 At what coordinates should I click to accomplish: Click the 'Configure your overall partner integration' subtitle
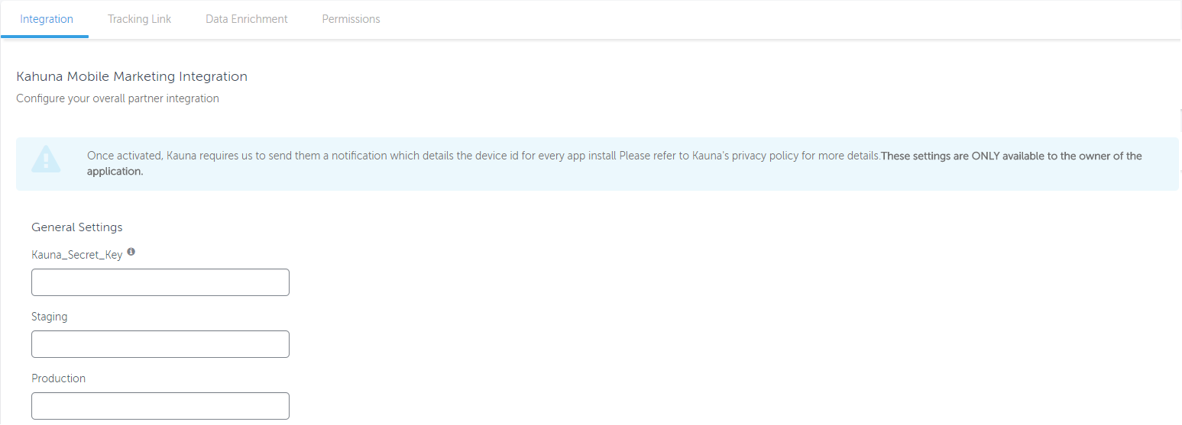tap(117, 98)
